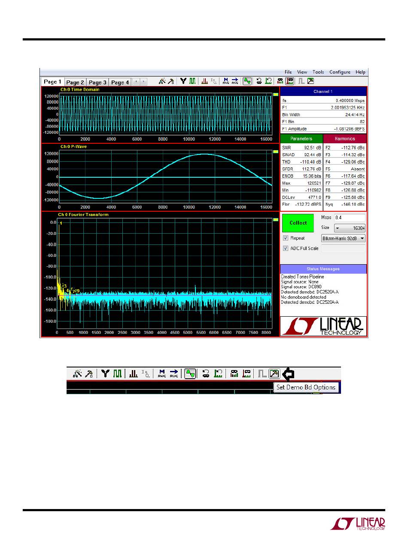The width and height of the screenshot is (408, 534).
Task: Open the File menu
Action: point(288,72)
